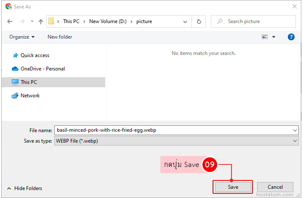Open the Organize menu
Viewport: 303px width, 198px height.
(22, 37)
